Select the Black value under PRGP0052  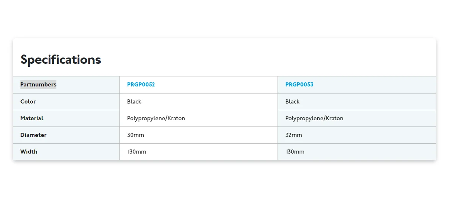[x=134, y=102]
